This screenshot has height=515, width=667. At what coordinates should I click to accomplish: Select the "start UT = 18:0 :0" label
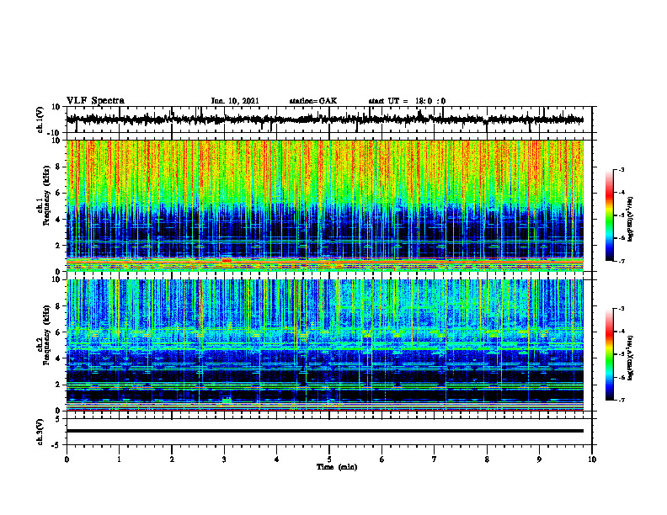pyautogui.click(x=407, y=101)
